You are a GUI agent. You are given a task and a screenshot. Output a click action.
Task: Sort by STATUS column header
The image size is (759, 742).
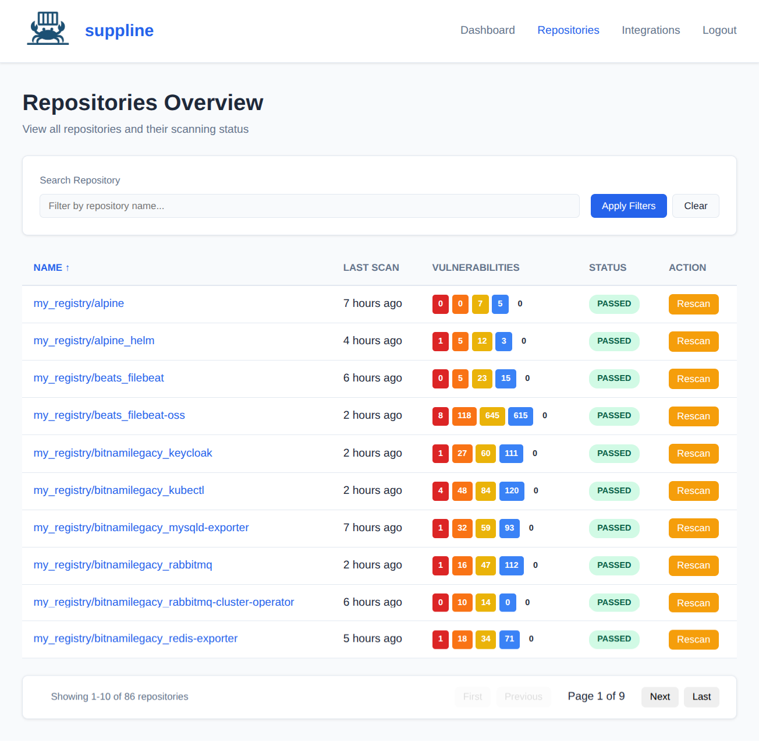[607, 267]
